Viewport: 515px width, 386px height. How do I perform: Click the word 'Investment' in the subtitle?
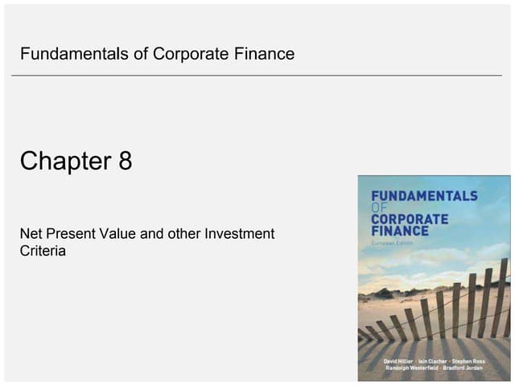click(240, 234)
